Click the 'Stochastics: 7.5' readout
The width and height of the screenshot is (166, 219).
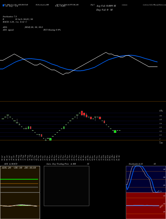pos(10,17)
